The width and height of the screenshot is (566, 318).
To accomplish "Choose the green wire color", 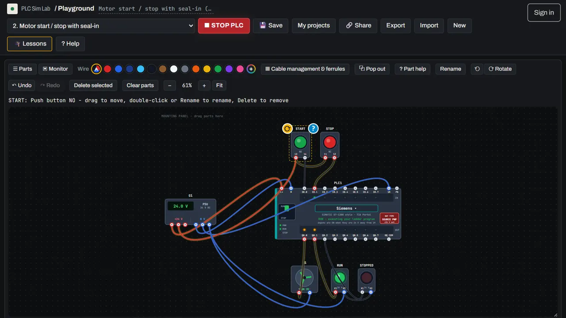I will coord(218,69).
